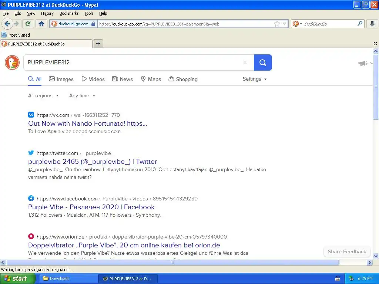Open a new tab with the plus button

point(98,44)
